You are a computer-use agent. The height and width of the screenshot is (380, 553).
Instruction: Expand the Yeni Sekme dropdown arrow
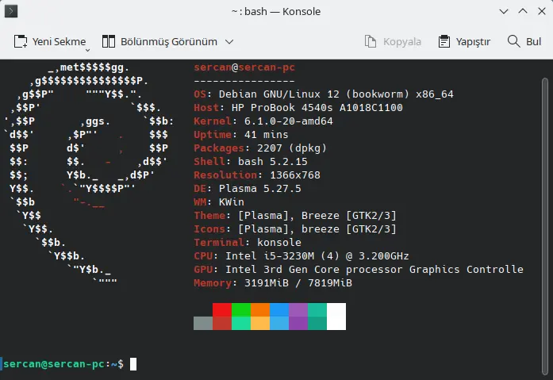(87, 51)
